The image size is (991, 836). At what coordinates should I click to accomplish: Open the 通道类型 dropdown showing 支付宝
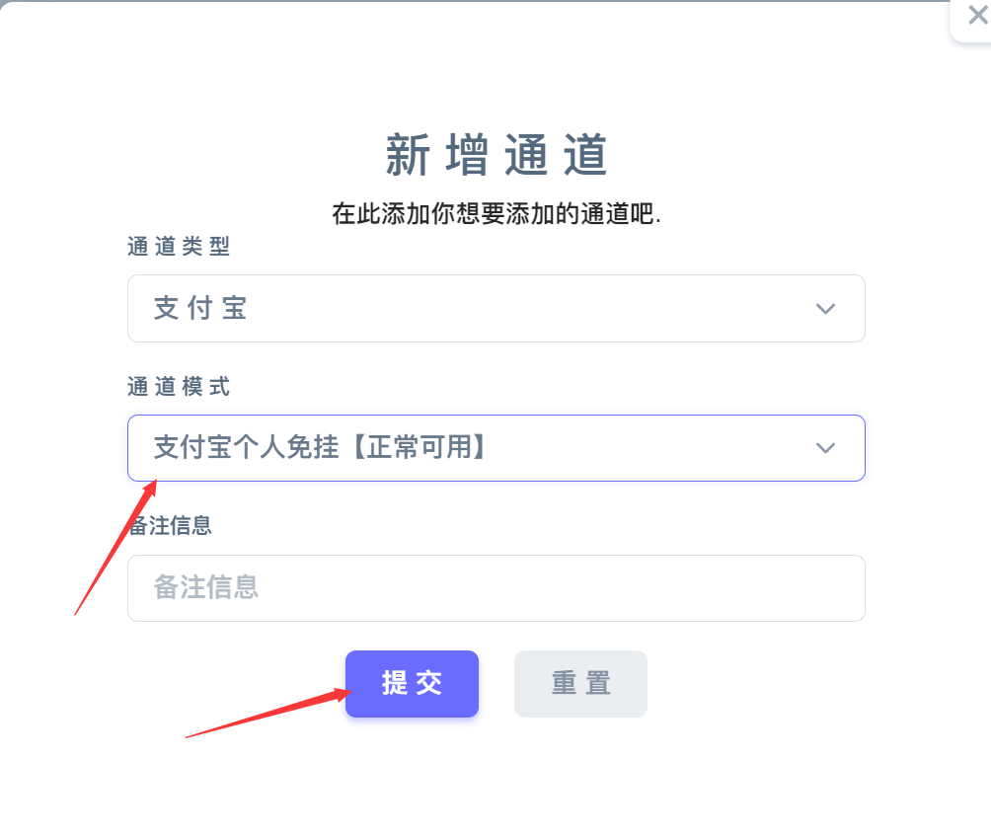496,308
